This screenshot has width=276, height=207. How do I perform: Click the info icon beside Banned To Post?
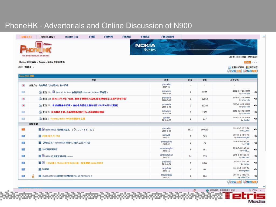tap(40, 92)
